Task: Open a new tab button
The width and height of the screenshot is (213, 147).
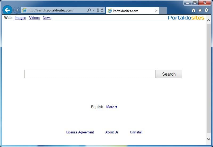Action: click(x=163, y=11)
